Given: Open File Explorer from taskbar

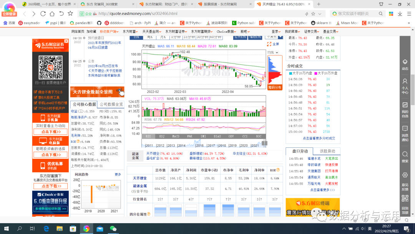Looking at the screenshot, I should tap(59, 229).
